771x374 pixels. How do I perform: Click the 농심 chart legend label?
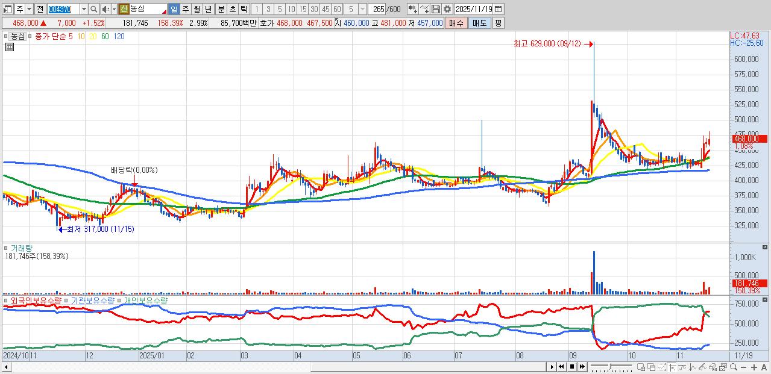[x=17, y=36]
